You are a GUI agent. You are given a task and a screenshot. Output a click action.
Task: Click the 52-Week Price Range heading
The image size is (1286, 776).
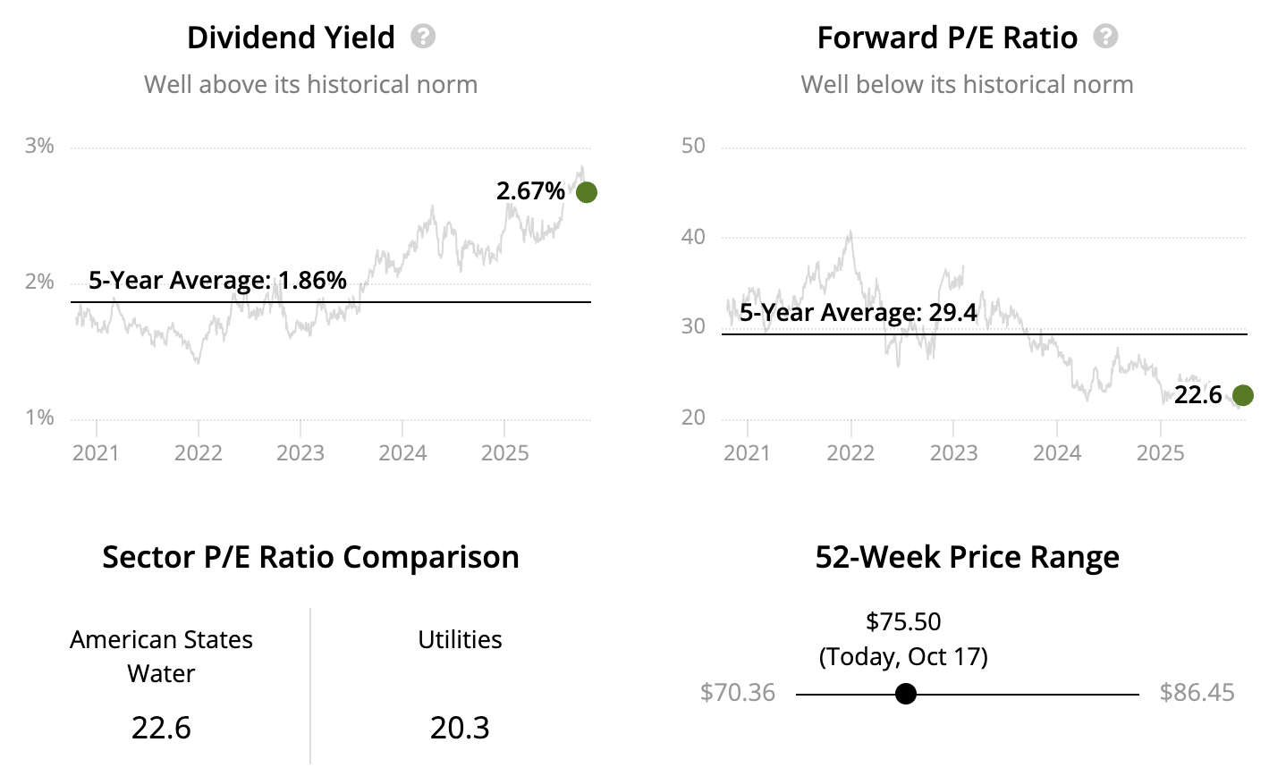coord(967,557)
